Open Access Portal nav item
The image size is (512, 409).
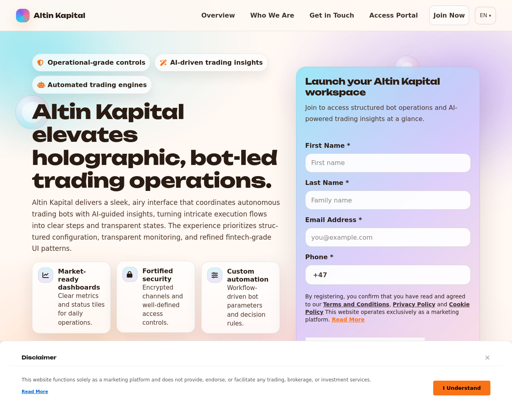click(x=393, y=15)
